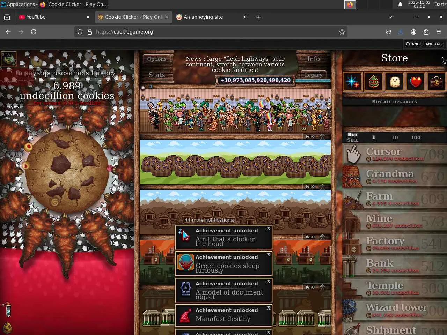Viewport: 447px width, 335px height.
Task: Click the tracking protection shield icon
Action: click(80, 32)
